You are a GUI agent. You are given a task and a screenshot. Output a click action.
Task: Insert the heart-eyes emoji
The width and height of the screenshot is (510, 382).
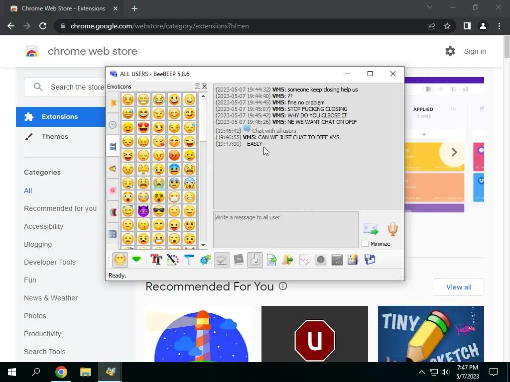tap(143, 127)
